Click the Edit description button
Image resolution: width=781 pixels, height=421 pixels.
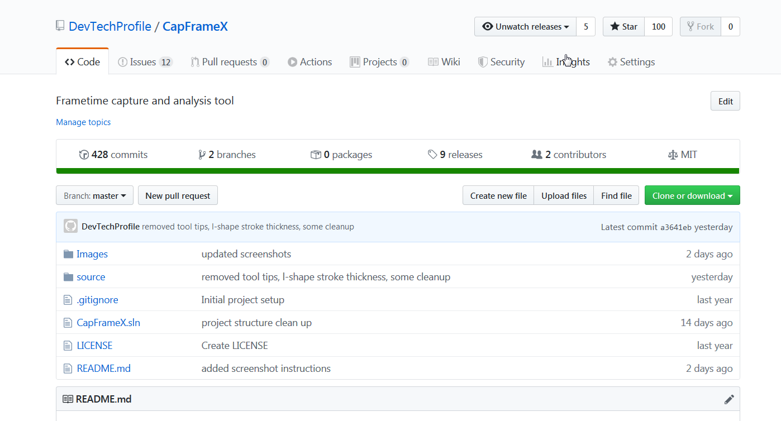725,101
